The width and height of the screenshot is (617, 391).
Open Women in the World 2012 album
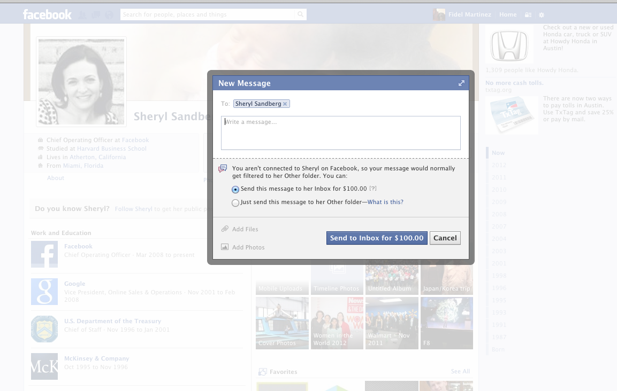click(337, 323)
